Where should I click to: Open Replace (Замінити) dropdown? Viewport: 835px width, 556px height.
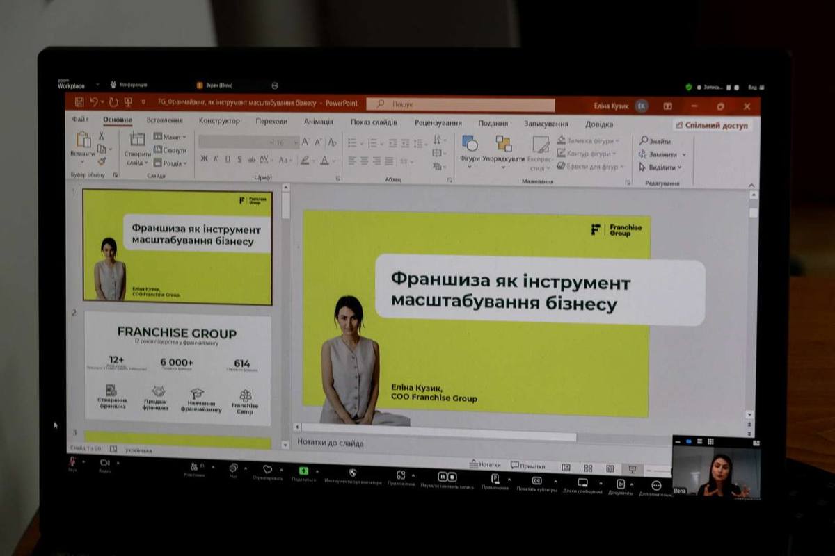[x=662, y=154]
